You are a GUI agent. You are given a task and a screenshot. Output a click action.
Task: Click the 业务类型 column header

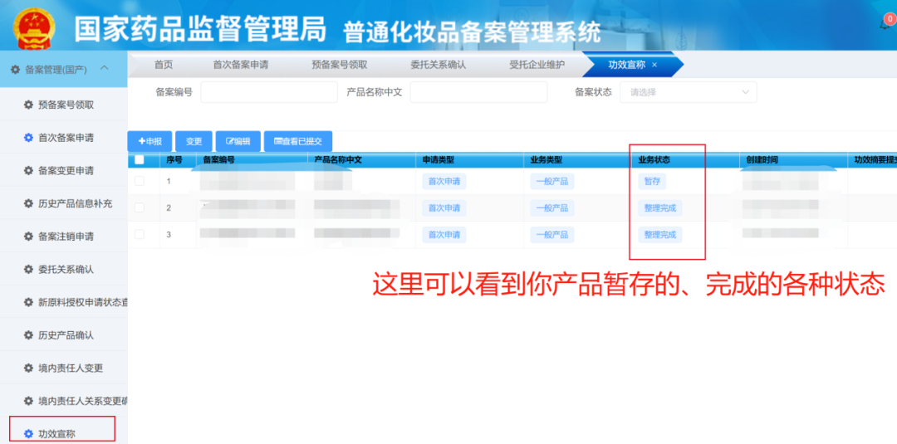tap(547, 160)
